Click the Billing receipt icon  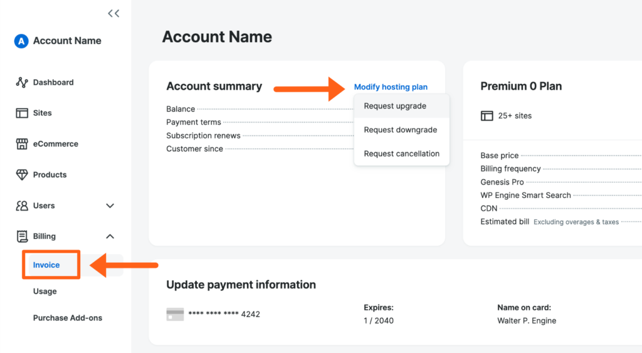pyautogui.click(x=22, y=236)
